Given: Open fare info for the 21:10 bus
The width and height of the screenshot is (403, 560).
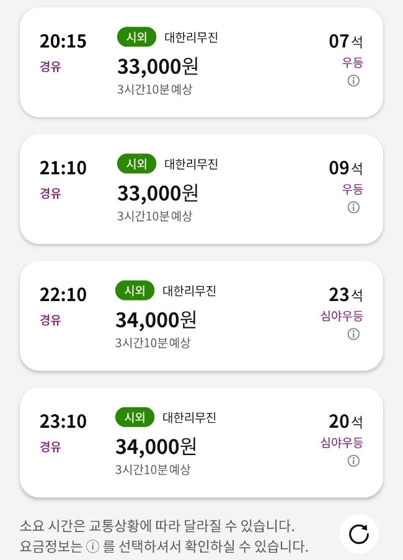Looking at the screenshot, I should [x=353, y=207].
